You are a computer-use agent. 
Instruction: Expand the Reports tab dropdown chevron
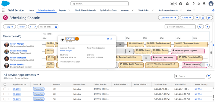pyautogui.click(x=69, y=10)
